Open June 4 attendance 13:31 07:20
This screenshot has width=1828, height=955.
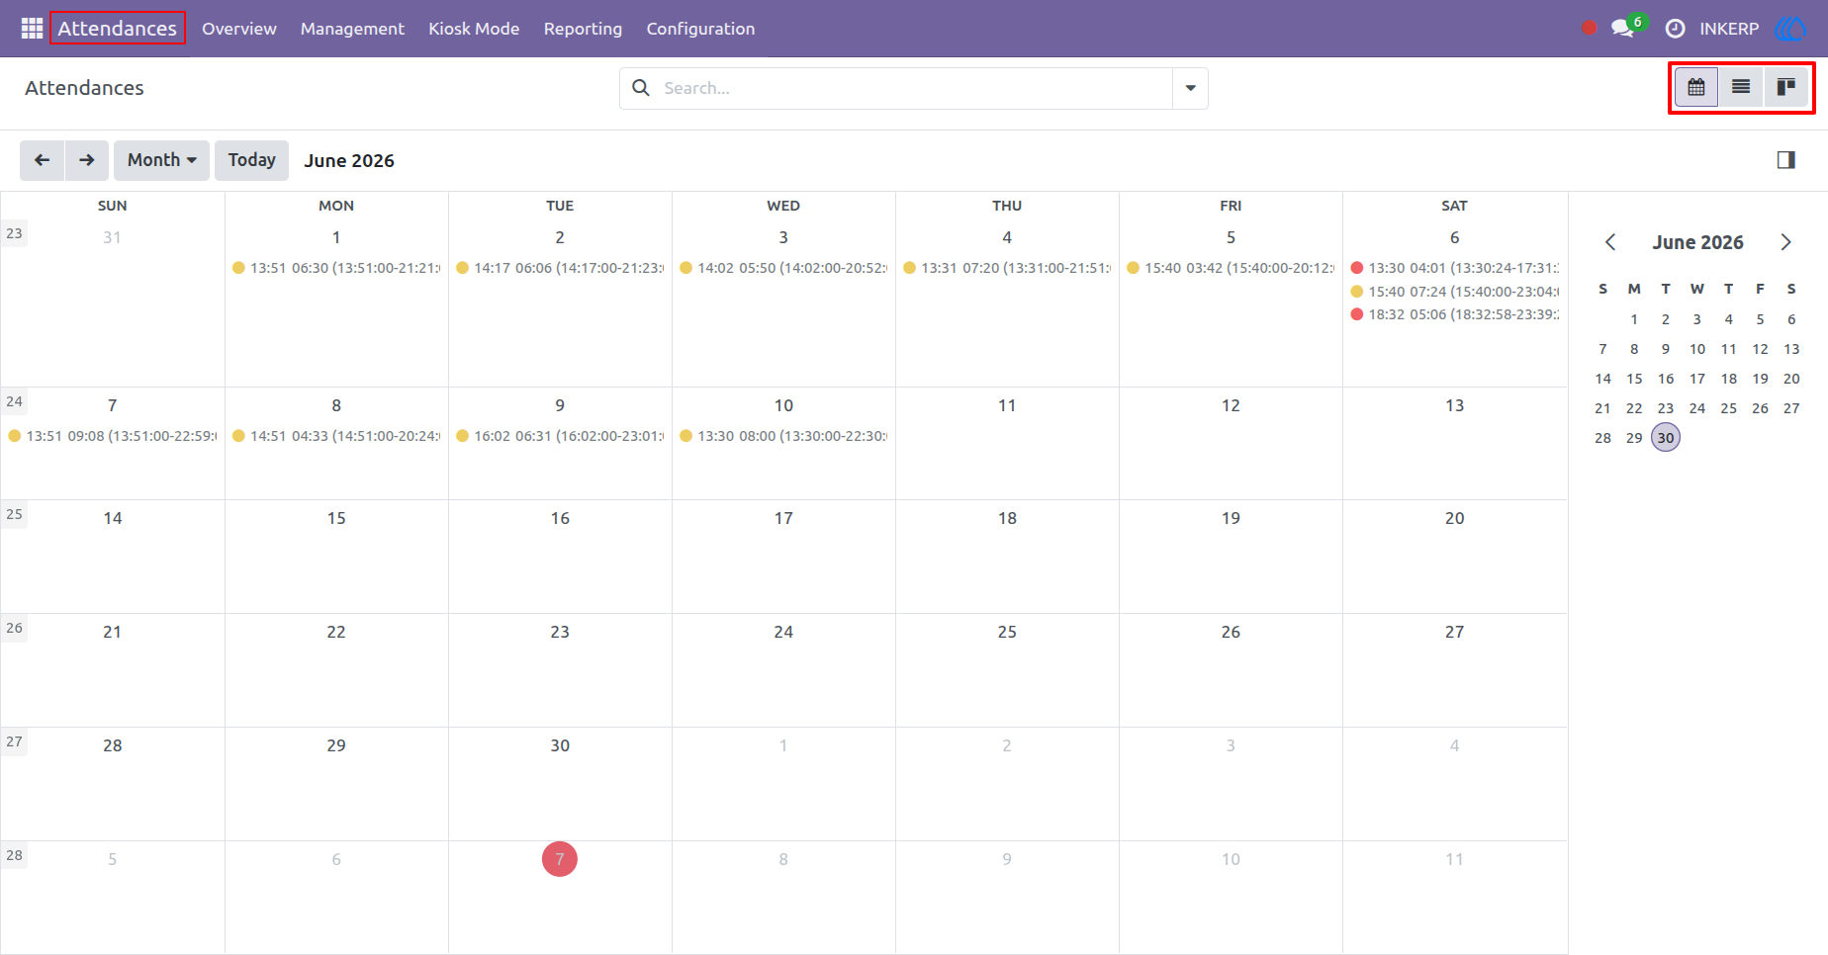(1007, 268)
